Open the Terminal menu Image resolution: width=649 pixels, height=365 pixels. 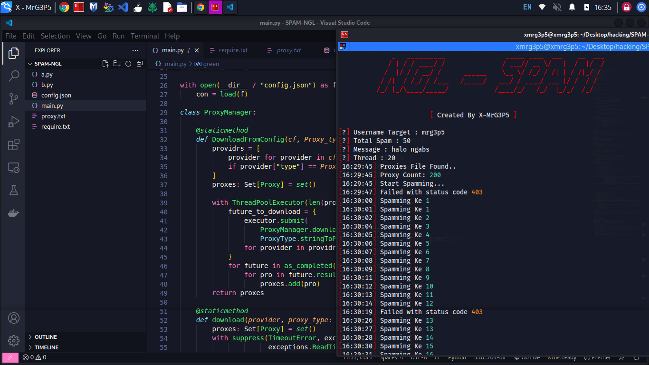[x=145, y=36]
